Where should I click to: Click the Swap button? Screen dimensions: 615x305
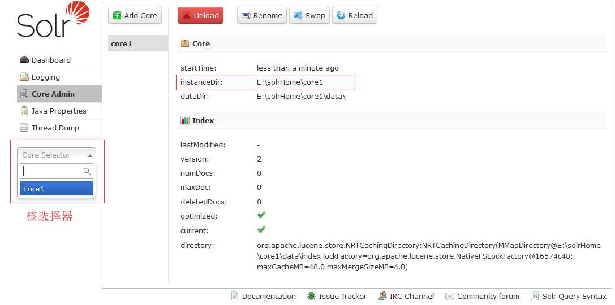tap(309, 16)
